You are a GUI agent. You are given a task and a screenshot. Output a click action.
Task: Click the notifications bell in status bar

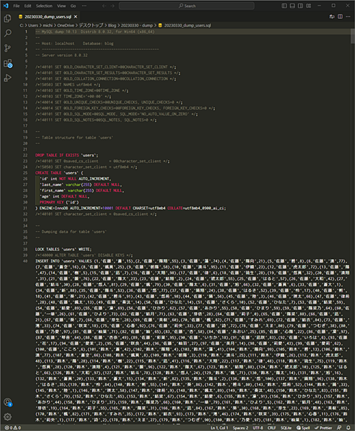[348, 428]
